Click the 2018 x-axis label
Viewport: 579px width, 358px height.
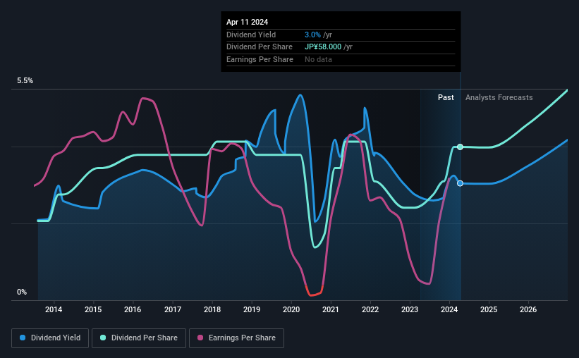click(212, 309)
